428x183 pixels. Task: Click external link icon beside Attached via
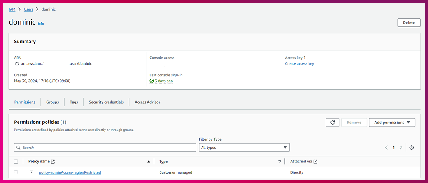(316, 162)
